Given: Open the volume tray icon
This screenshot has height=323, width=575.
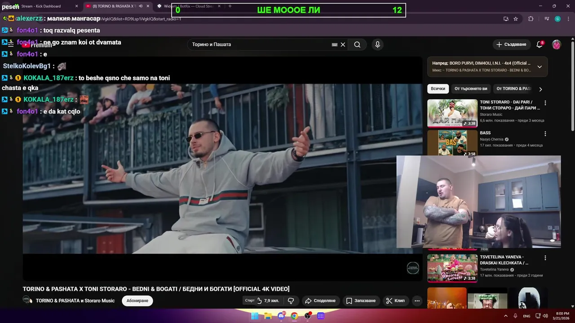Looking at the screenshot, I should point(545,316).
